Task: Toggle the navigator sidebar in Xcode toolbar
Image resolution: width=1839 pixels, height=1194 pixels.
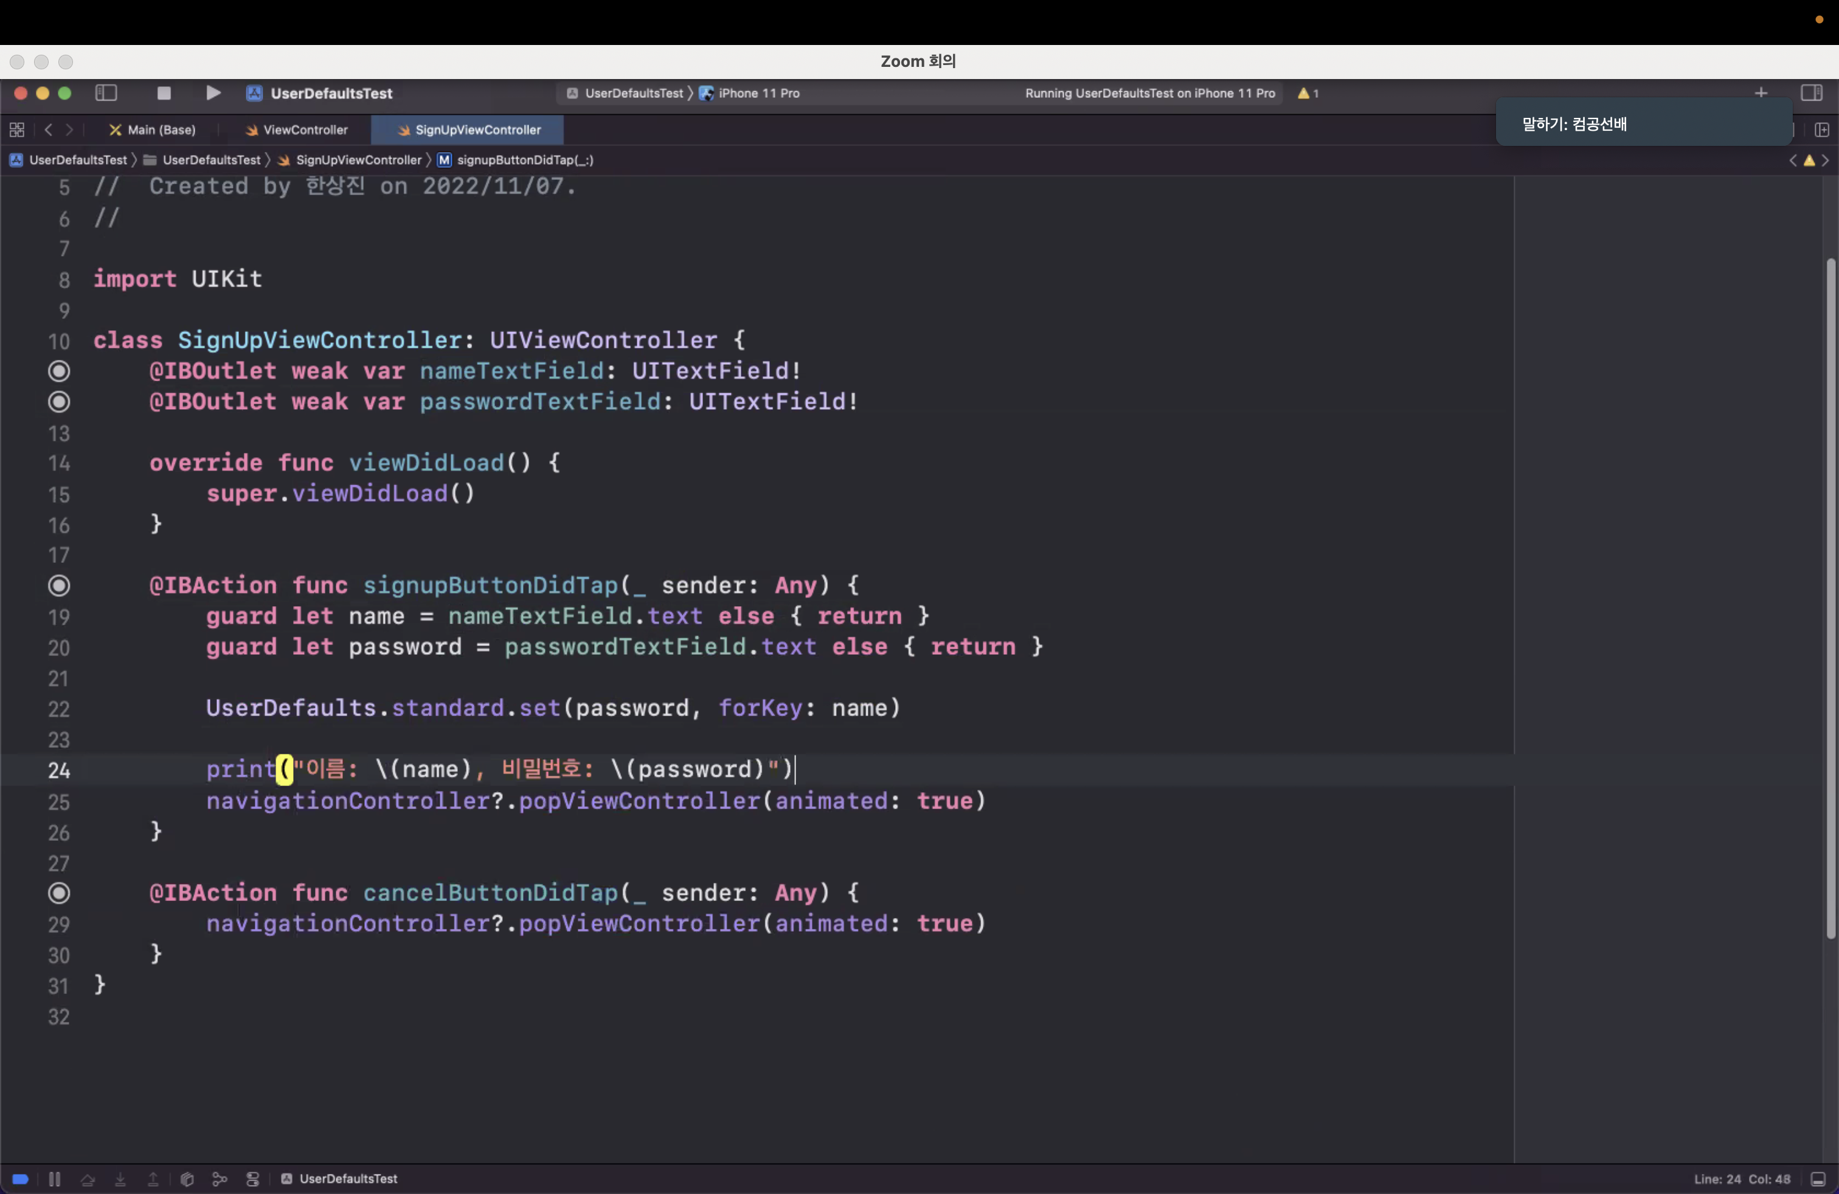Action: coord(106,92)
